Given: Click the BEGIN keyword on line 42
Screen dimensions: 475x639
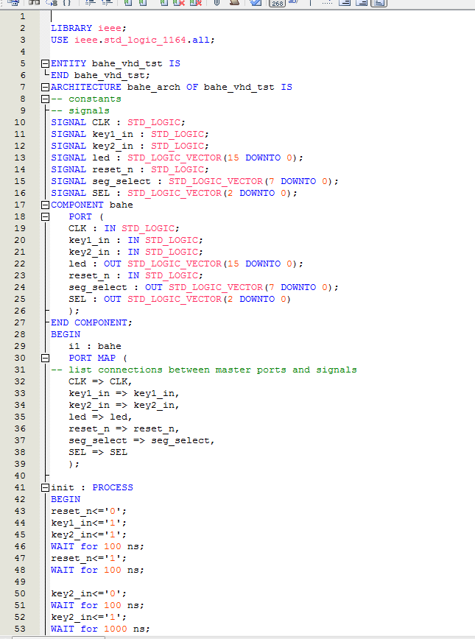Looking at the screenshot, I should point(66,500).
